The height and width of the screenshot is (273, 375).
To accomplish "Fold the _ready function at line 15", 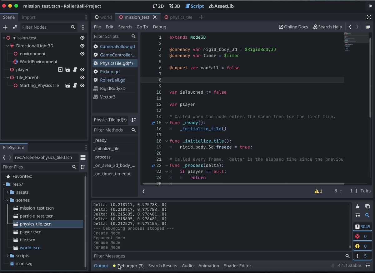I will pyautogui.click(x=167, y=123).
